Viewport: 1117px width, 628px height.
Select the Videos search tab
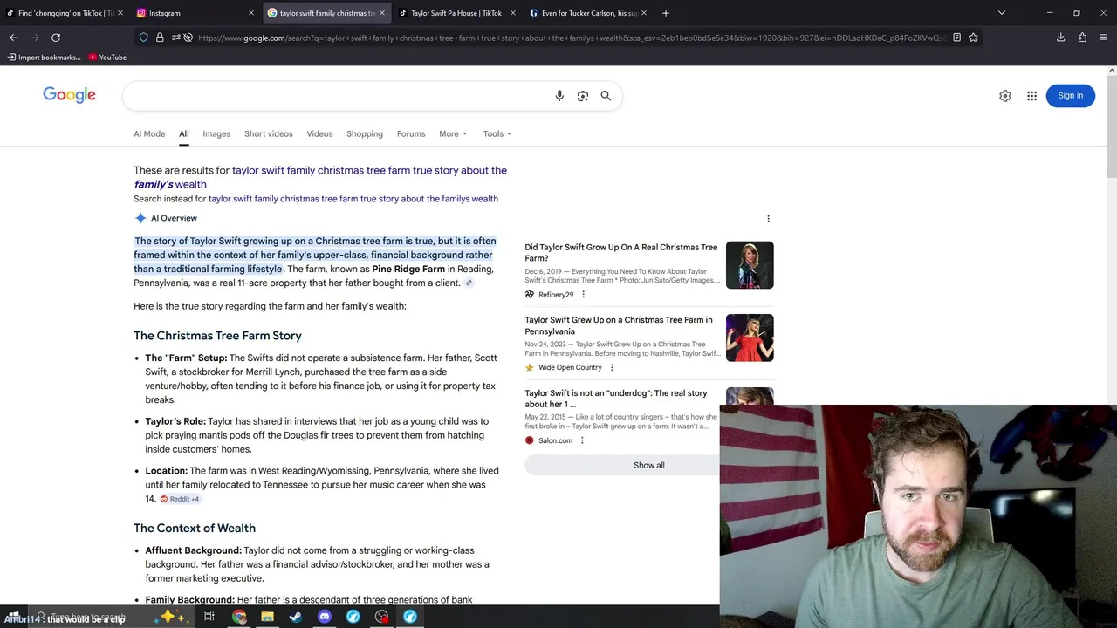[319, 133]
